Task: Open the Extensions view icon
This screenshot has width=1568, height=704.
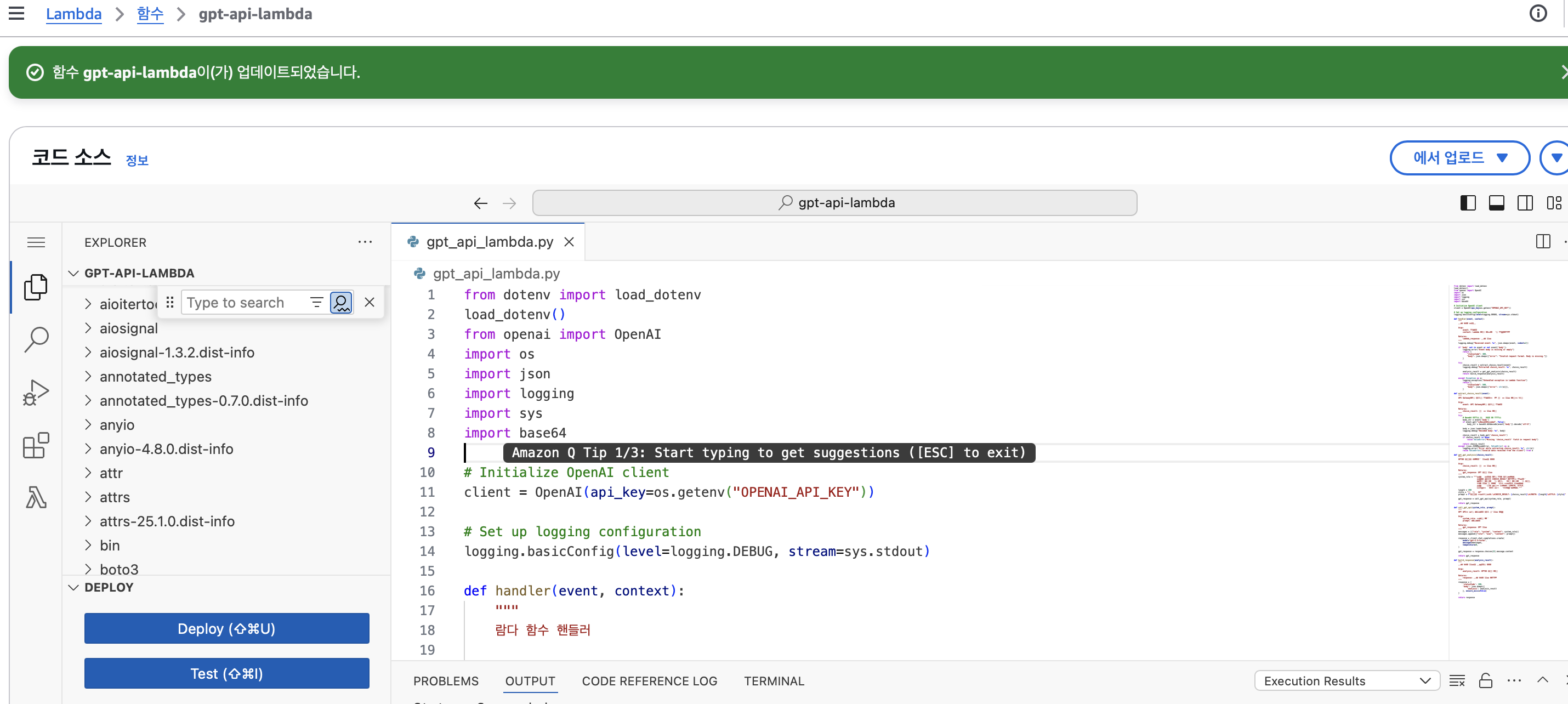Action: click(36, 445)
